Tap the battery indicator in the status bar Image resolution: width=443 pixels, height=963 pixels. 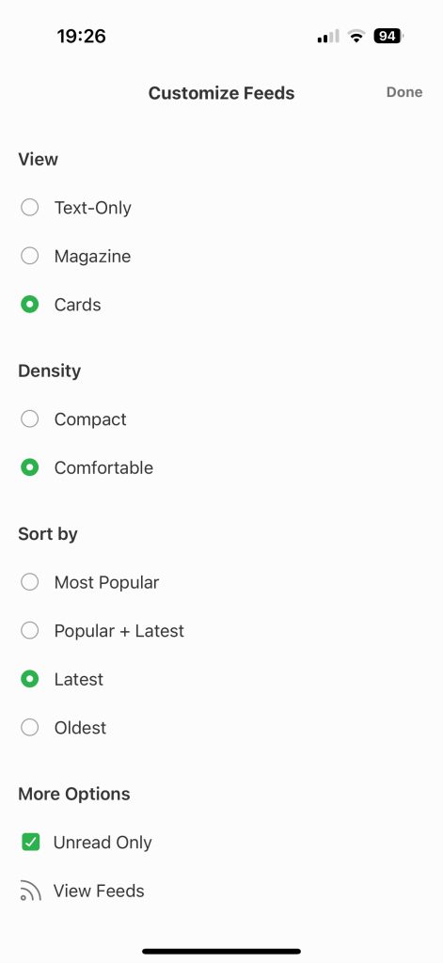click(x=388, y=37)
